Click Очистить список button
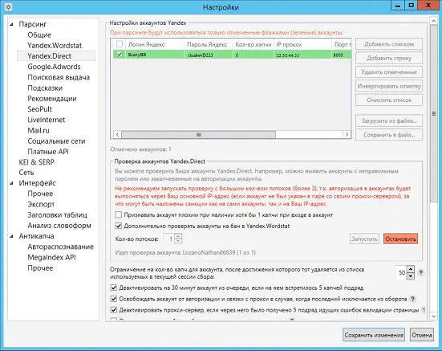The image size is (442, 351). (x=389, y=100)
